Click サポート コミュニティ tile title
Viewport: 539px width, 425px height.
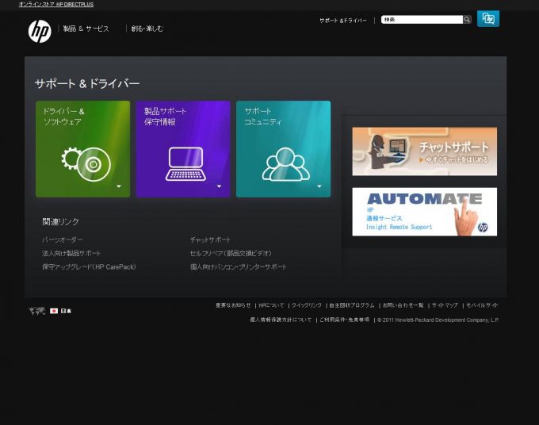pyautogui.click(x=262, y=117)
